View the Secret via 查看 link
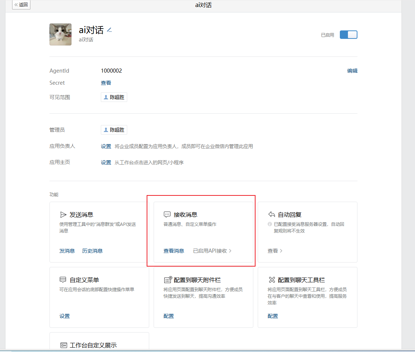This screenshot has width=415, height=352. pyautogui.click(x=106, y=83)
